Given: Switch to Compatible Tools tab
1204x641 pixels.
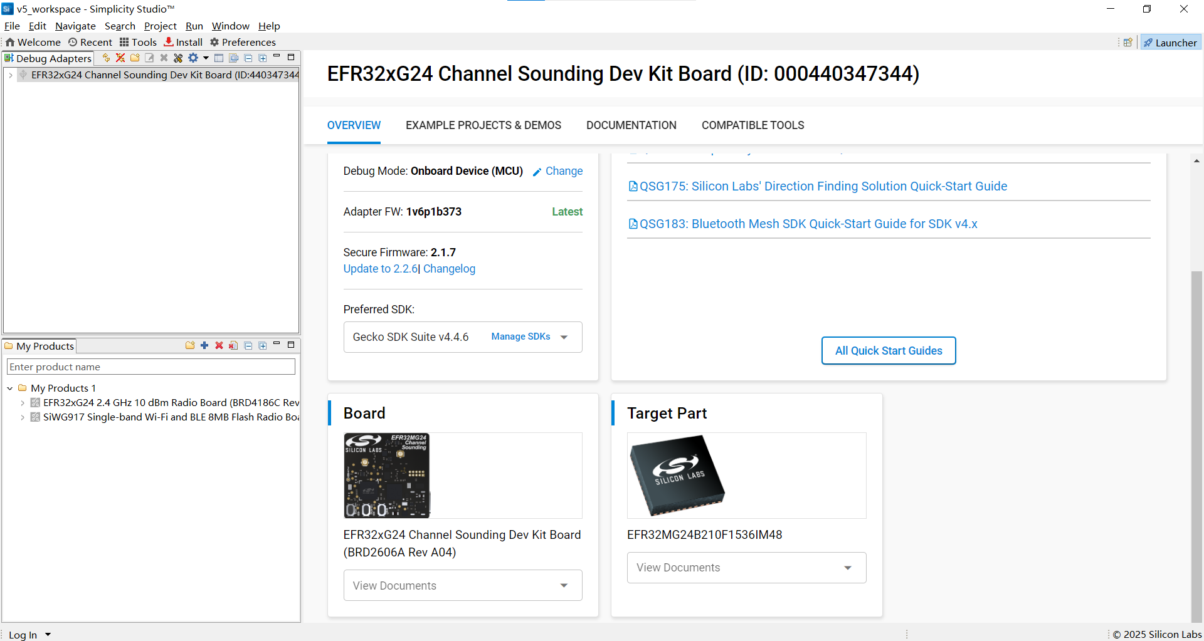Looking at the screenshot, I should tap(753, 125).
